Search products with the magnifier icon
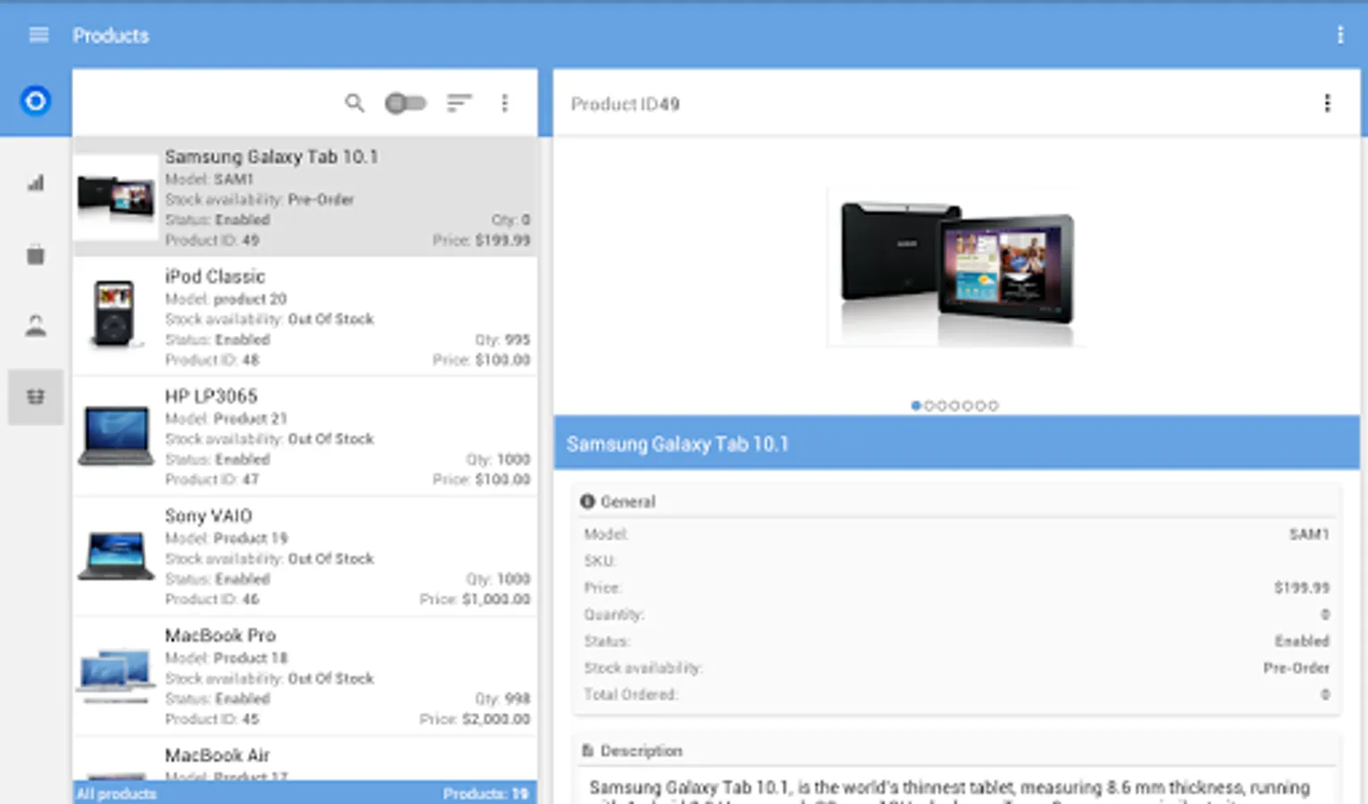Screen dimensions: 1368x804 coord(355,103)
